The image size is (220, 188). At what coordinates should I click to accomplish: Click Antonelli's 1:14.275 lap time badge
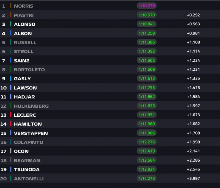click(x=147, y=178)
